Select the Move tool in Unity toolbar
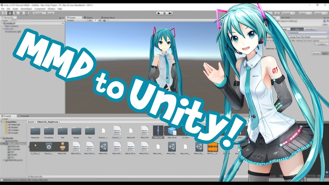Image resolution: width=329 pixels, height=185 pixels. (x=10, y=13)
